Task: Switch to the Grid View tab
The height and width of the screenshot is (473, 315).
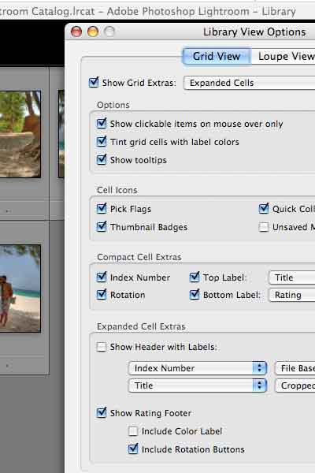Action: click(x=217, y=56)
